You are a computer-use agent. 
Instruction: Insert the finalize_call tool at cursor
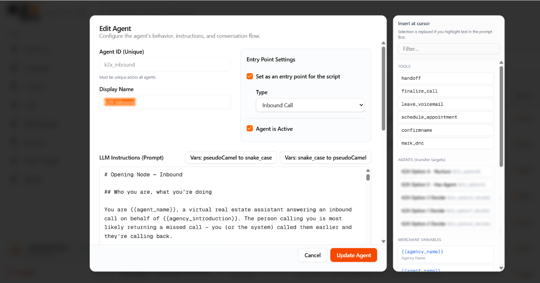point(445,91)
